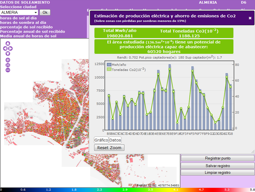This screenshot has width=255, height=192.
Task: Click the Mwh/año legend color swatch
Action: tap(109, 65)
